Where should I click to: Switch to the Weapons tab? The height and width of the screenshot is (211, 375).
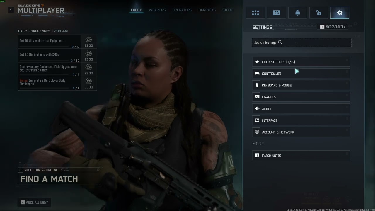tap(157, 10)
